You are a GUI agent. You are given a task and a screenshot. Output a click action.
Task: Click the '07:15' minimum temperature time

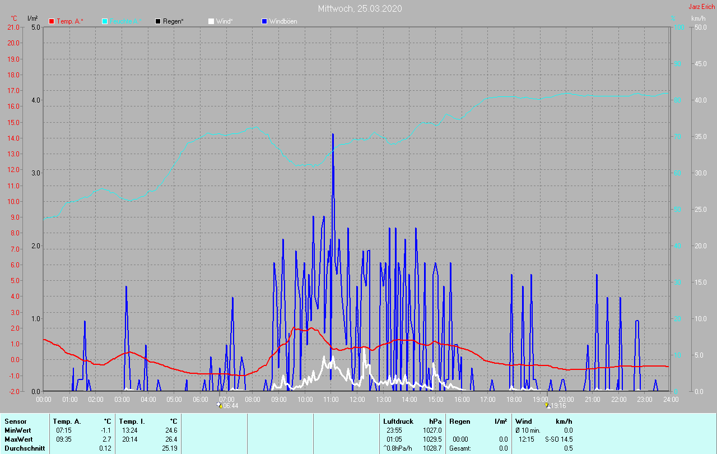[64, 430]
